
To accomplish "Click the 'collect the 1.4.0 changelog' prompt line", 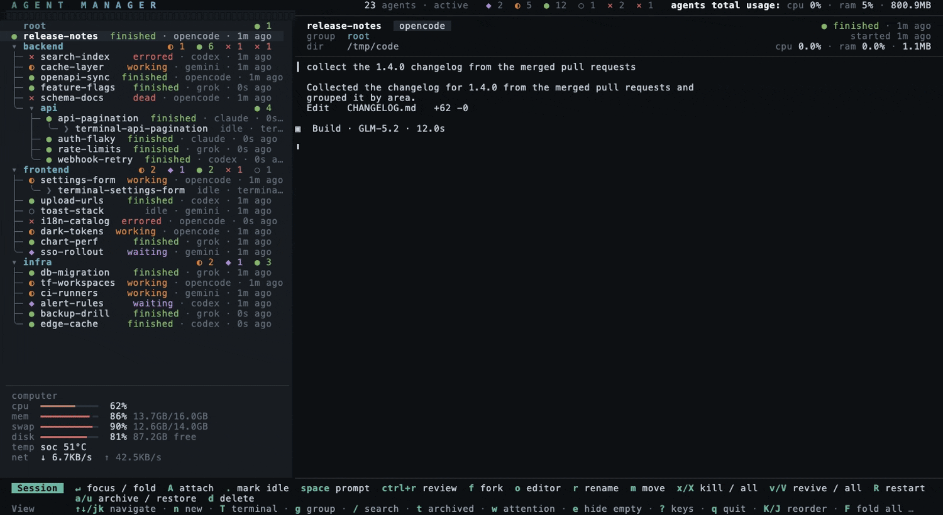I will (471, 67).
